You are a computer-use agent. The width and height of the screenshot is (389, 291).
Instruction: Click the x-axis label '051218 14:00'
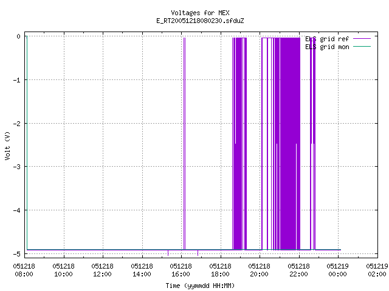tap(142, 270)
